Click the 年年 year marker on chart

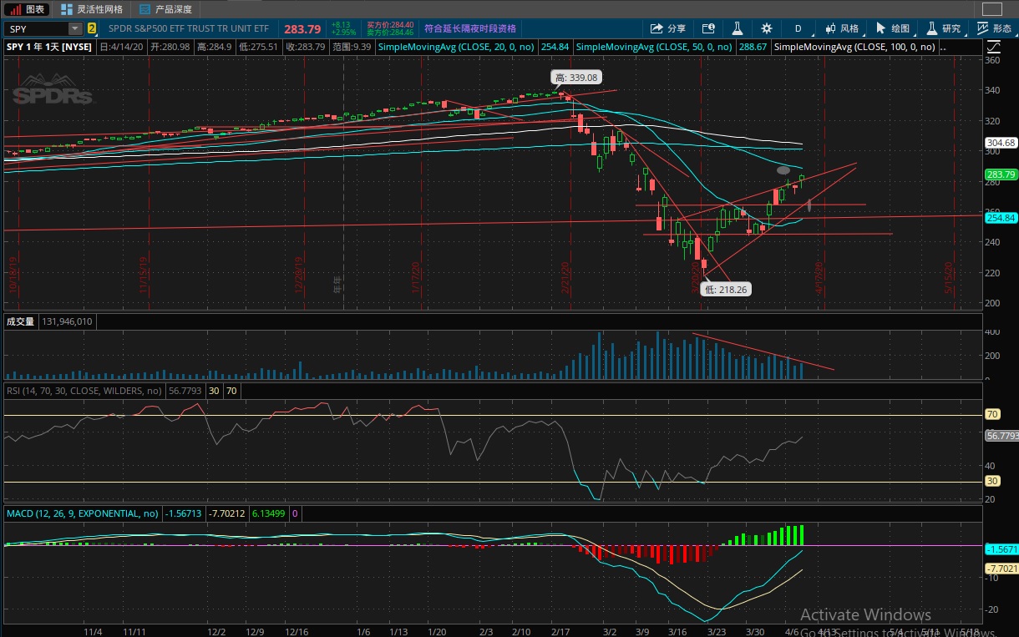pyautogui.click(x=338, y=286)
